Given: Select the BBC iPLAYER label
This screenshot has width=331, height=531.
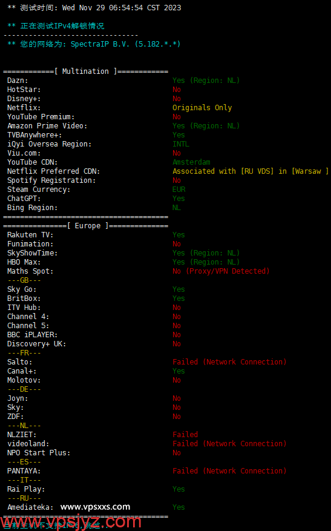Looking at the screenshot, I should click(x=33, y=335).
